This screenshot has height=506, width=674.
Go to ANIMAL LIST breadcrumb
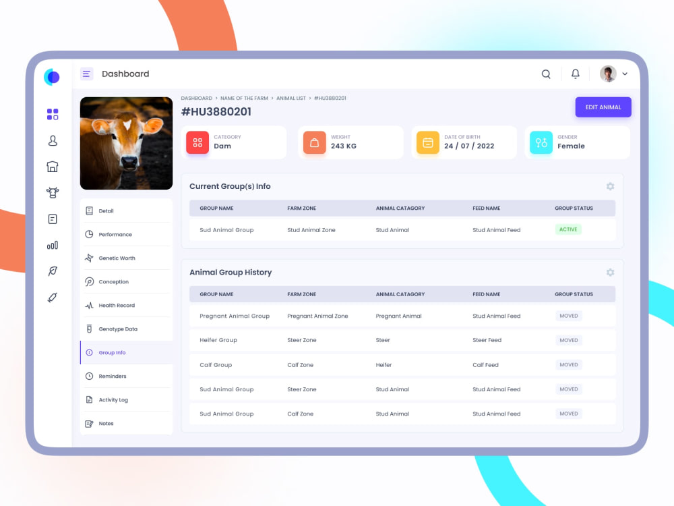[291, 98]
